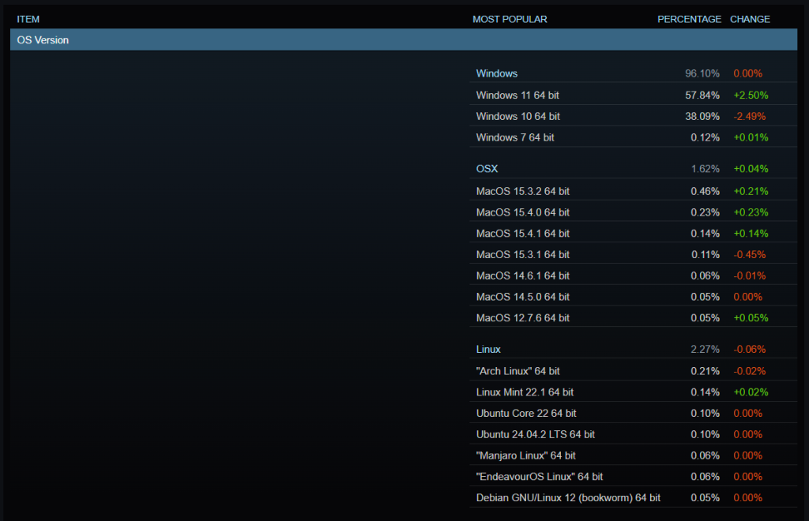Select the "EndeavourOS Linux" 64 bit row
Screen dimensions: 809x521
(x=633, y=476)
